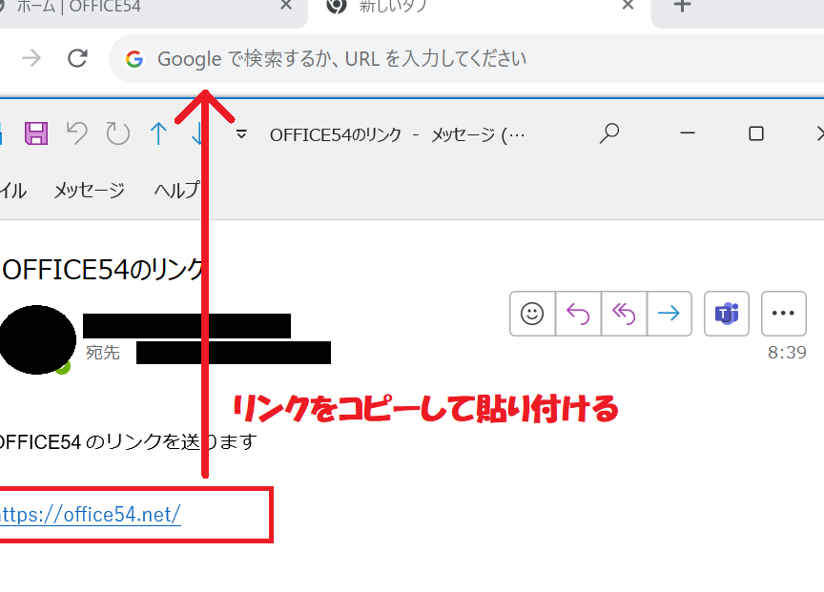Open the search magnifier in message window
Image resolution: width=824 pixels, height=592 pixels.
coord(609,134)
